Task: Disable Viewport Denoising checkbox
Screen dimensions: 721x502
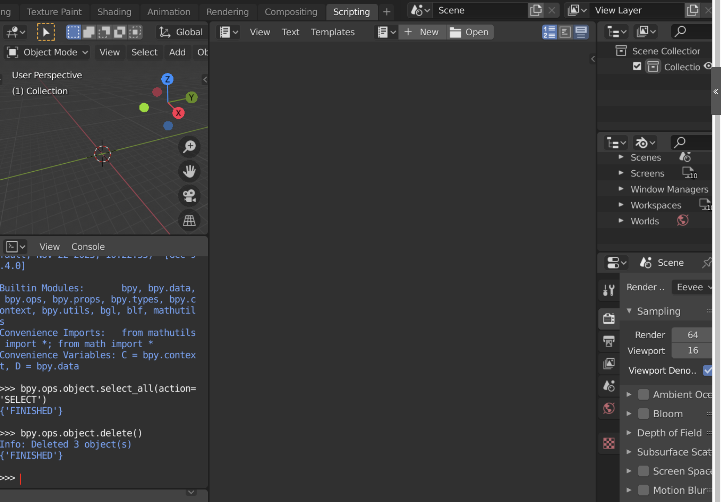Action: [x=707, y=370]
